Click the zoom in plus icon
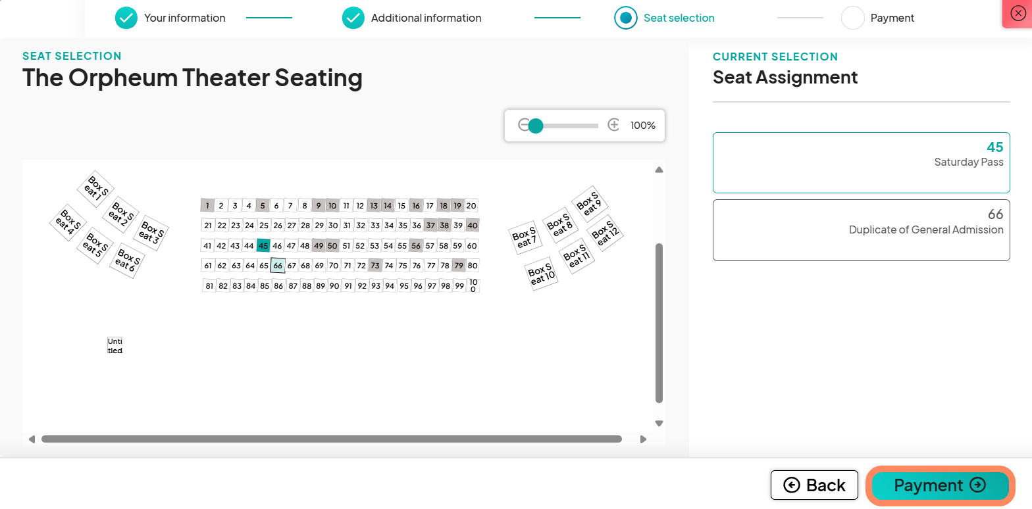 click(x=613, y=125)
